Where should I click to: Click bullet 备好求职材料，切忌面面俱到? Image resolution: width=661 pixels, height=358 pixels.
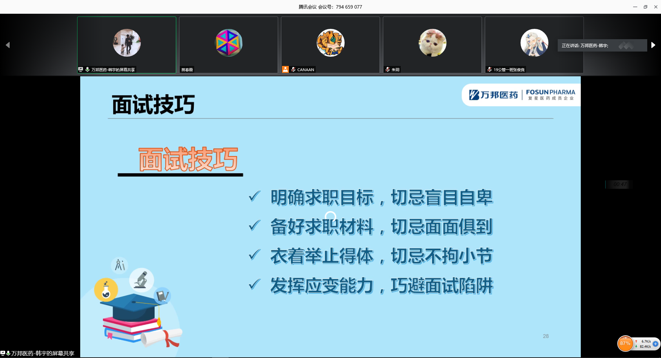tap(381, 227)
